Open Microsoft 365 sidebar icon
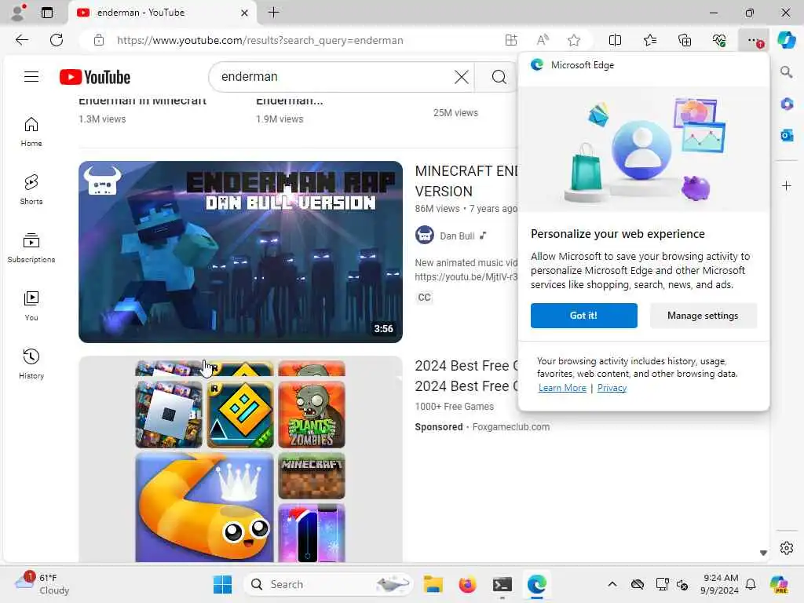This screenshot has width=804, height=603. coord(787,104)
